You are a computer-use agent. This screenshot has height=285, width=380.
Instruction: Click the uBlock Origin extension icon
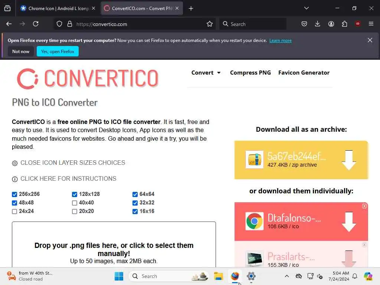pos(358,24)
